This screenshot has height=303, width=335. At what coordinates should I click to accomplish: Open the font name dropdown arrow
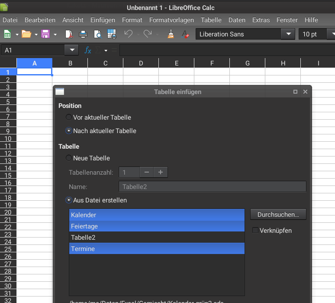point(288,34)
